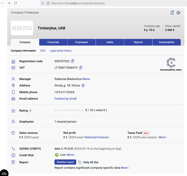This screenshot has width=187, height=176.
Task: Click the padlock site security icon
Action: tap(48, 3)
